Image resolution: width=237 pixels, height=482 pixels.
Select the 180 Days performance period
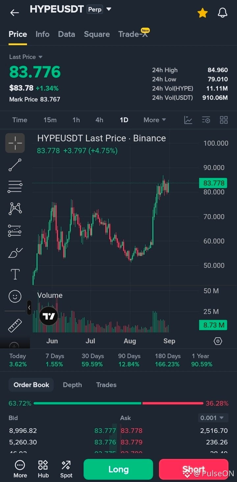coord(168,360)
